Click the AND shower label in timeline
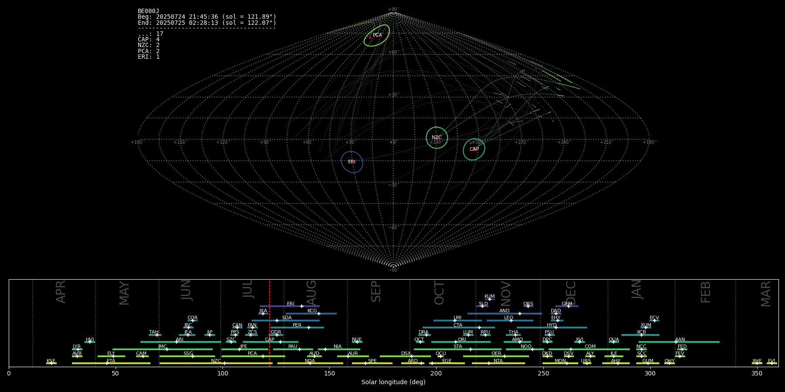This screenshot has width=785, height=392. tap(505, 311)
